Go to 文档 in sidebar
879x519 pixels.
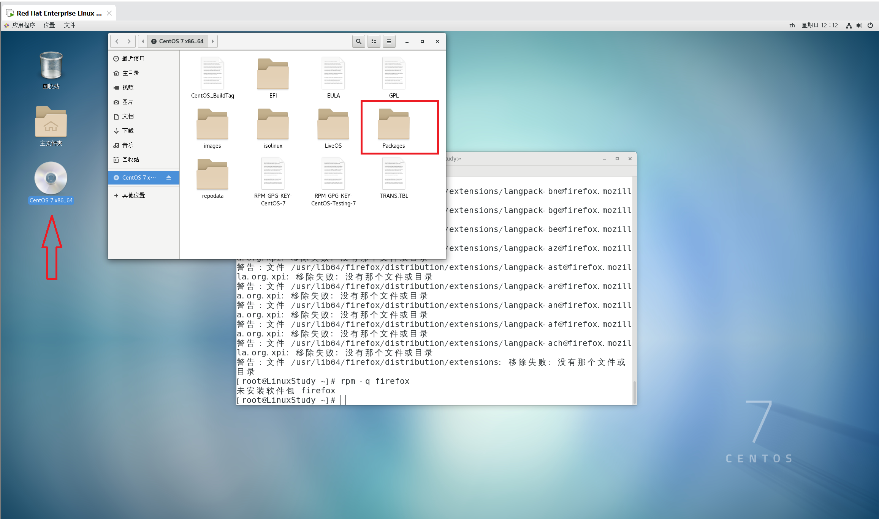tap(144, 116)
